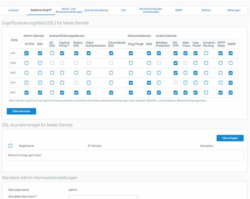Toggle select-all checkbox beside Regelname
This screenshot has height=199, width=250.
[x=10, y=145]
